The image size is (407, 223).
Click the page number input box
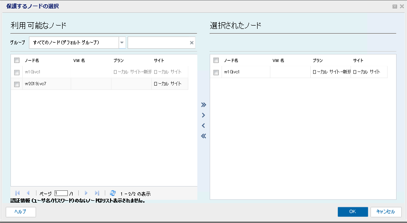(x=61, y=193)
